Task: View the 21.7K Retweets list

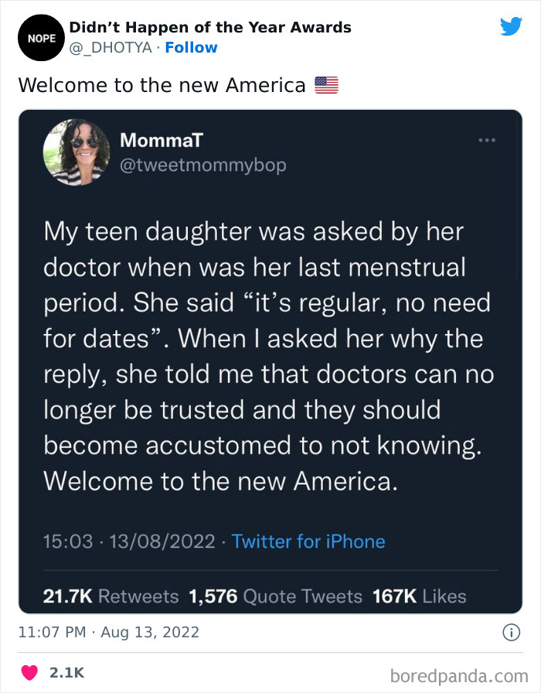Action: (x=111, y=596)
